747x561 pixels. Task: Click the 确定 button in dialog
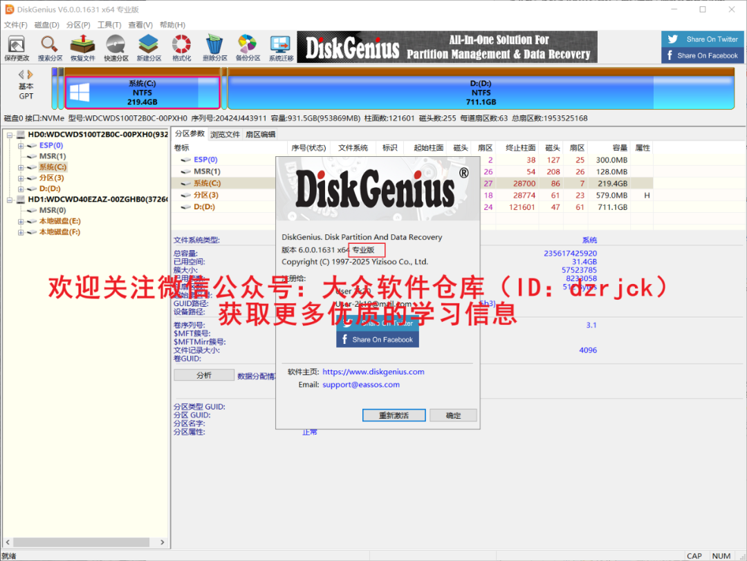pos(453,415)
